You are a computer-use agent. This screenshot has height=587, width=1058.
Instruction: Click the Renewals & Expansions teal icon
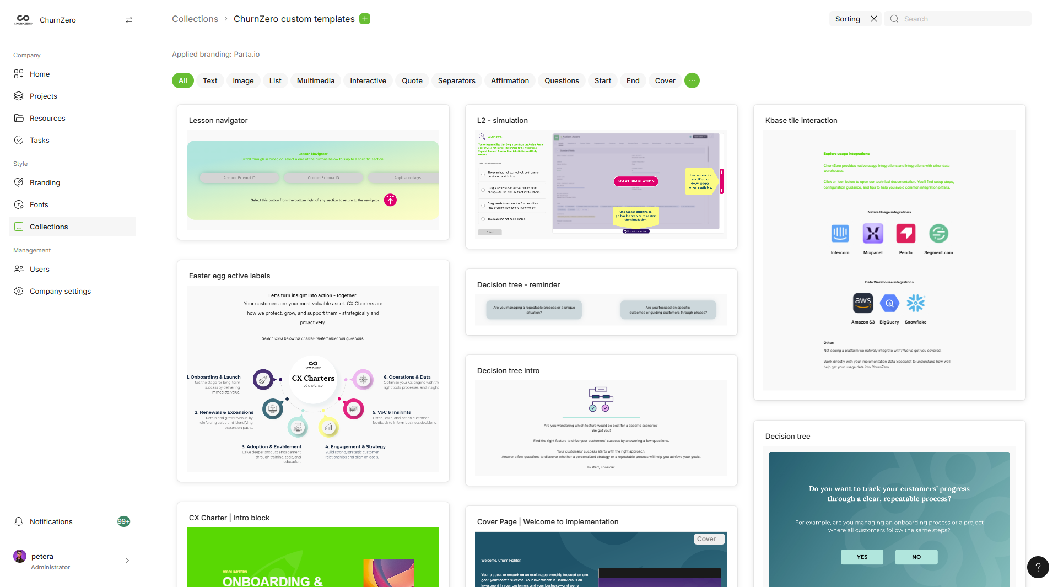[273, 409]
